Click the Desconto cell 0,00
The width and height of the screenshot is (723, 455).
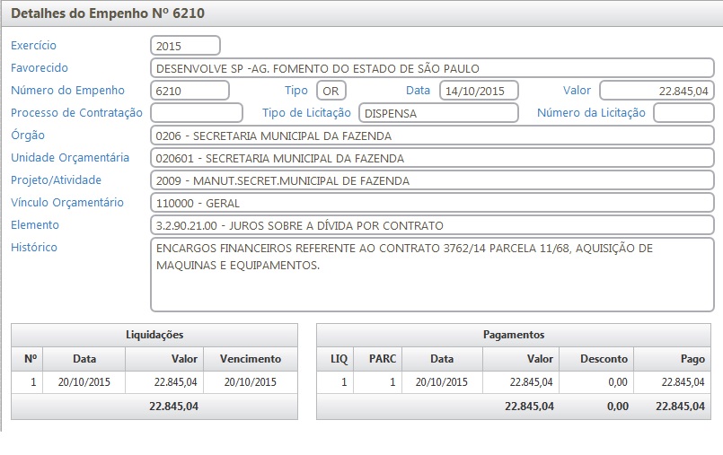(596, 382)
